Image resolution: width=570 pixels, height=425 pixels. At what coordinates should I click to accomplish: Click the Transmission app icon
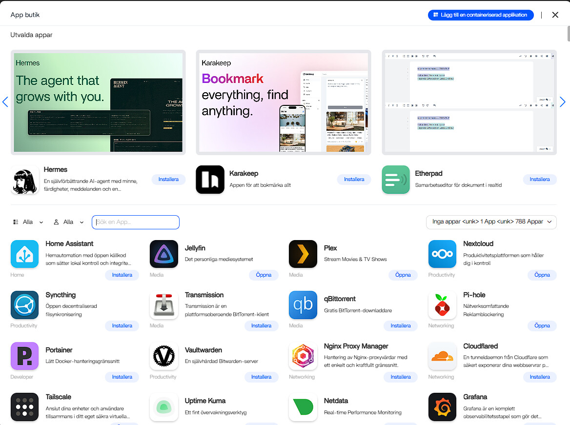(x=164, y=305)
